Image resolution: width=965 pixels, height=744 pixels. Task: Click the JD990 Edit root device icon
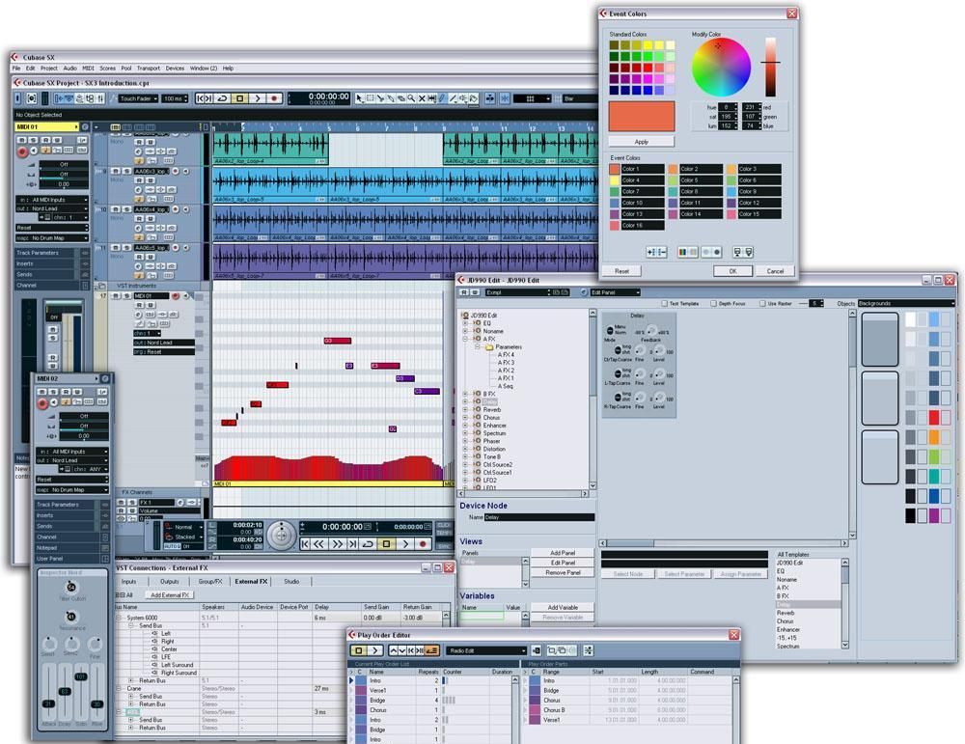coord(465,316)
